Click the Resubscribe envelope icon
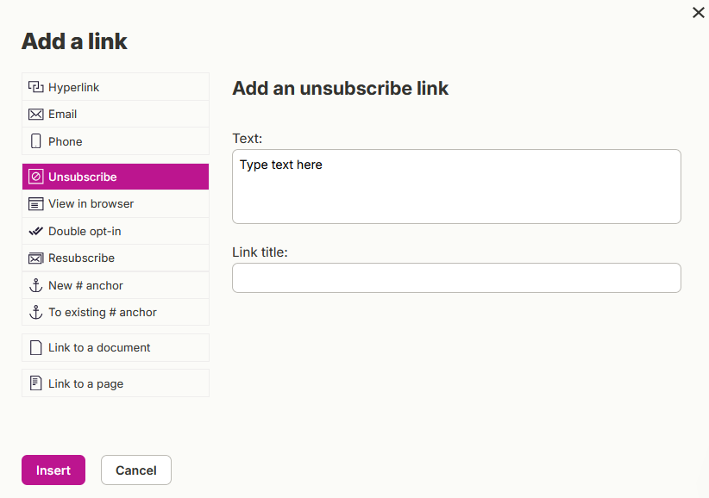 (35, 258)
